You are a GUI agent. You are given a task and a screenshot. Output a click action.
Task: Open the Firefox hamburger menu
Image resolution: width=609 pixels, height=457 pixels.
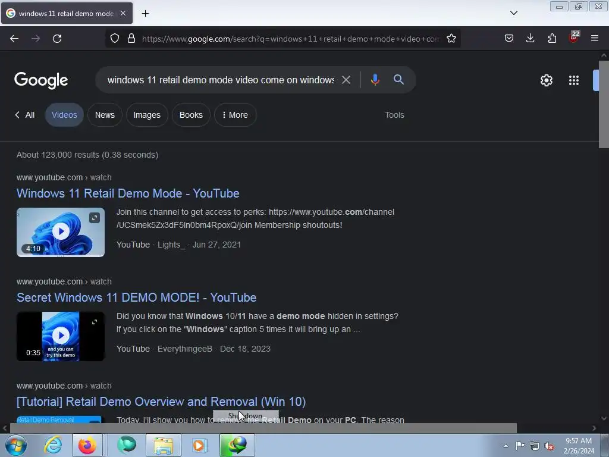click(x=595, y=39)
